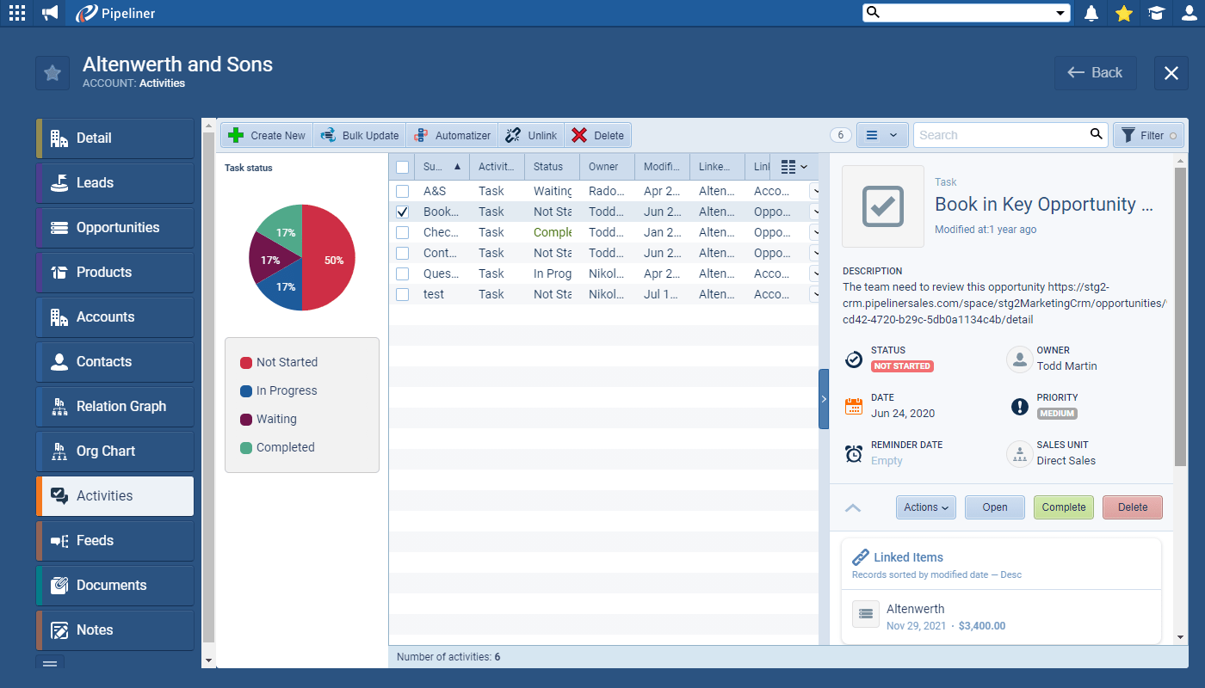Select the header checkbox to select all tasks
1205x688 pixels.
click(402, 166)
